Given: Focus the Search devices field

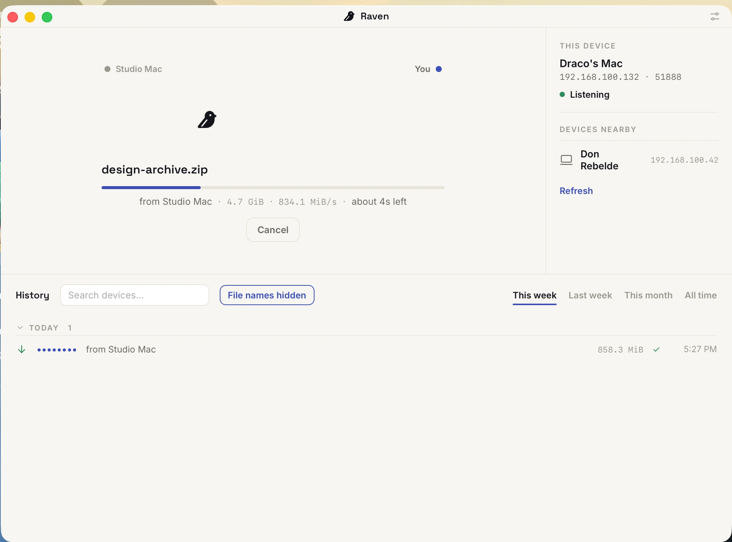Looking at the screenshot, I should [135, 295].
